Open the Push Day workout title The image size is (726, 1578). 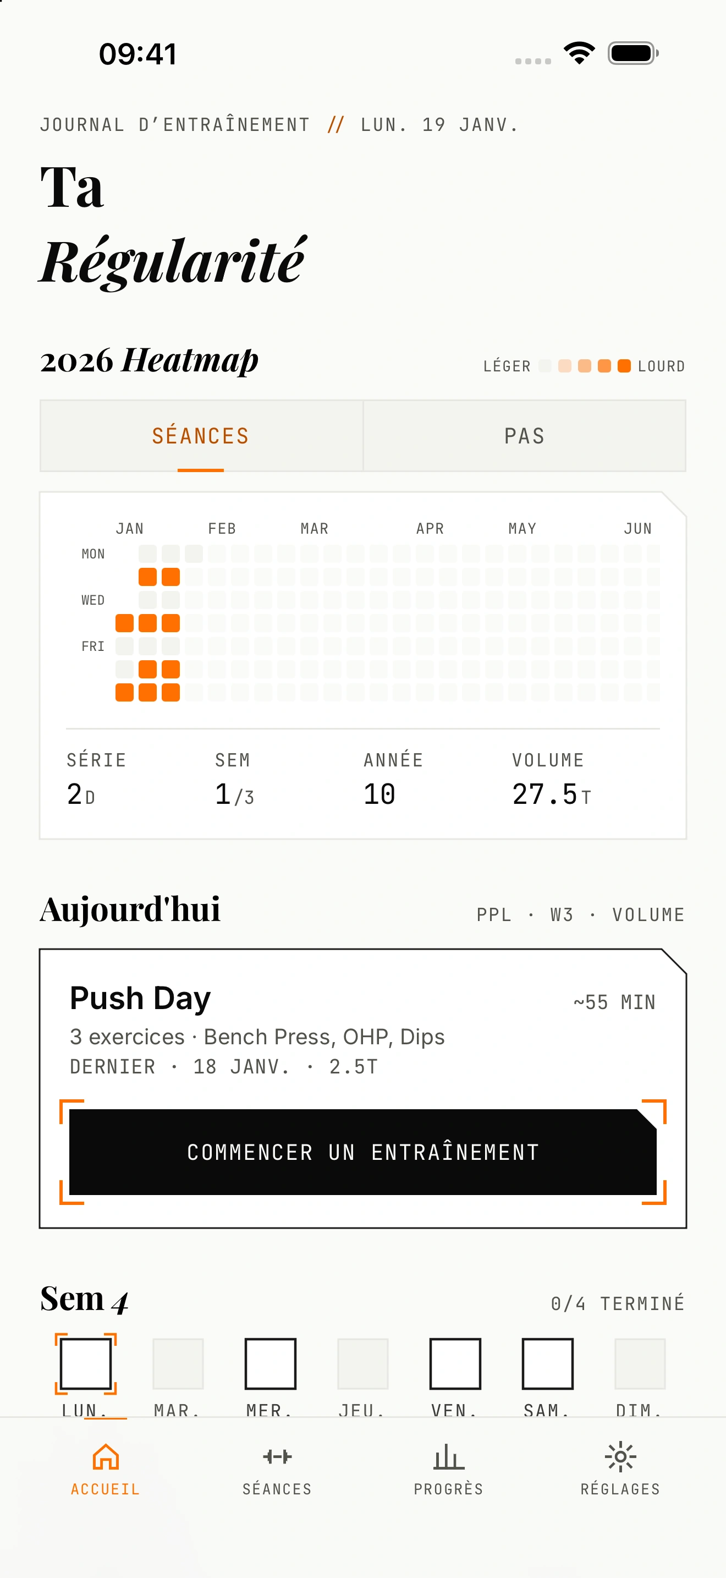tap(140, 999)
